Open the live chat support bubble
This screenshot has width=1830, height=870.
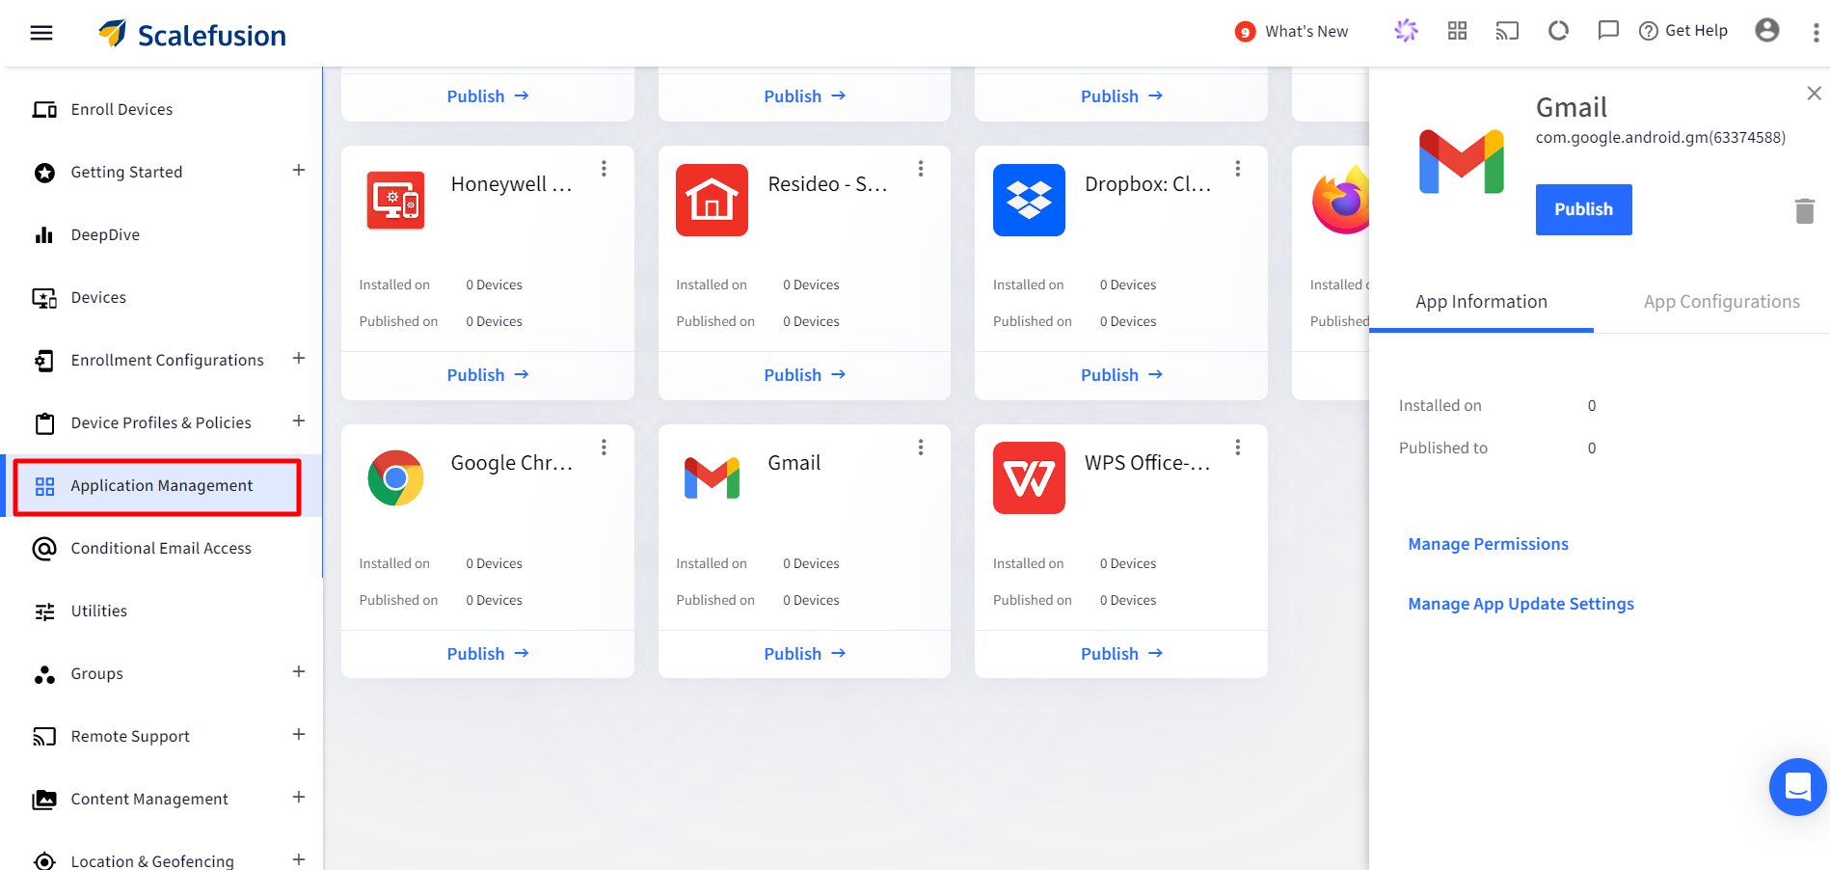coord(1797,787)
